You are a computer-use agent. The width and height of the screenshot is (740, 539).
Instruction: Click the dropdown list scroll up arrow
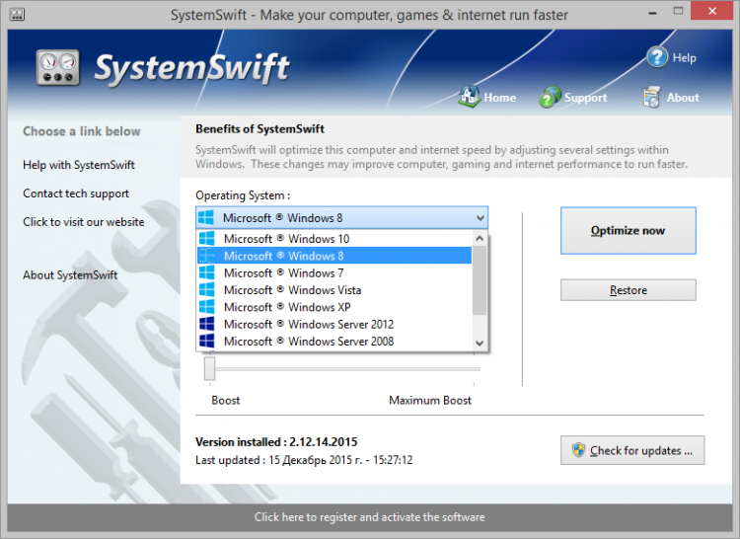pos(480,238)
